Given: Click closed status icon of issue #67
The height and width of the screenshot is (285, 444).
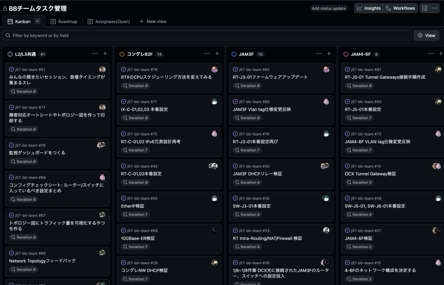Looking at the screenshot, I should click(x=11, y=215).
